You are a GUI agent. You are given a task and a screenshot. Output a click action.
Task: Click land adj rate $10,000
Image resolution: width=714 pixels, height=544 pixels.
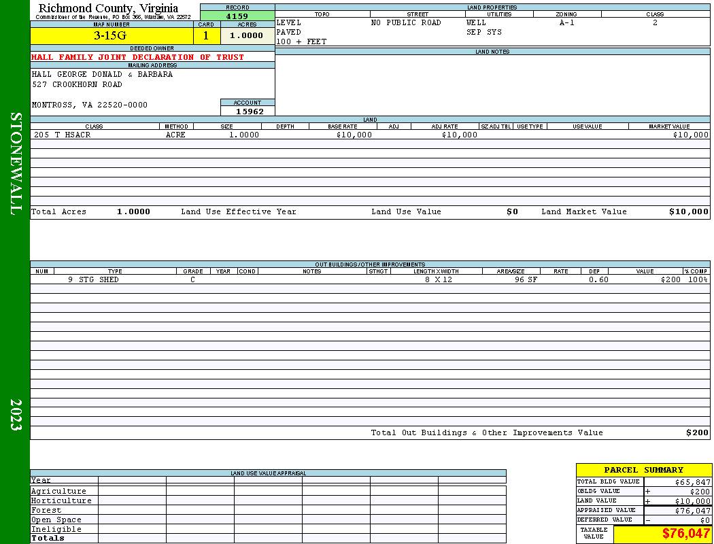[x=460, y=135]
